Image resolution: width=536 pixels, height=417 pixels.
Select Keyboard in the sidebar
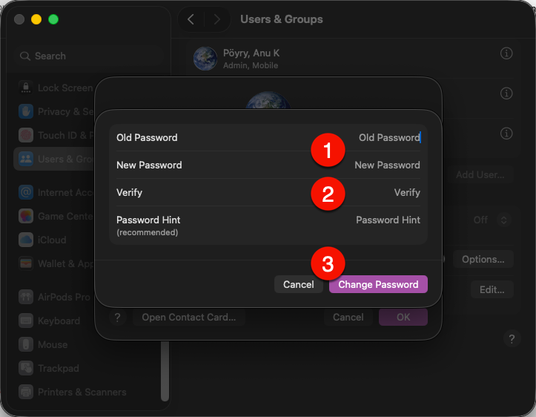point(50,321)
